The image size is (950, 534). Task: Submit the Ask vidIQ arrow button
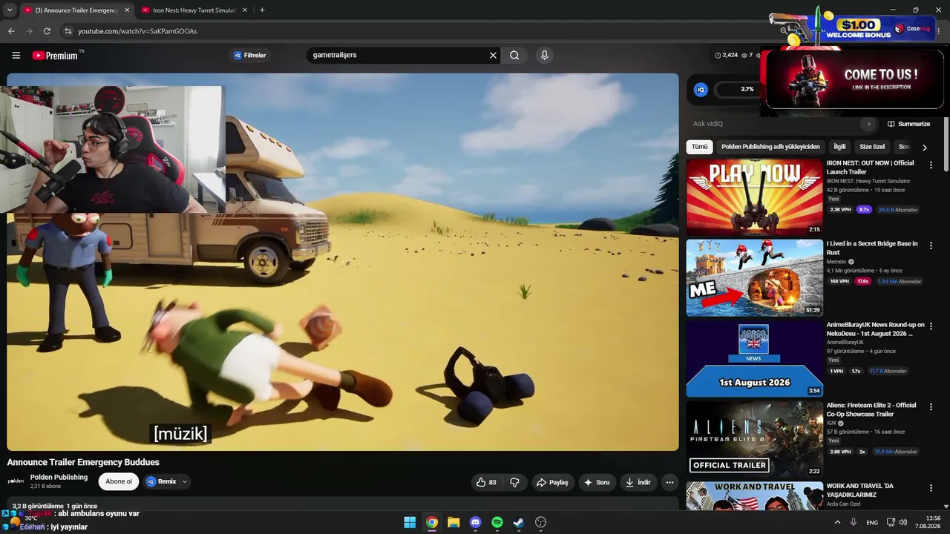869,124
